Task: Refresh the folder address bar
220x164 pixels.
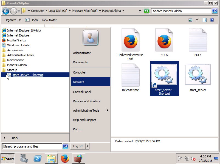Action: point(146,11)
